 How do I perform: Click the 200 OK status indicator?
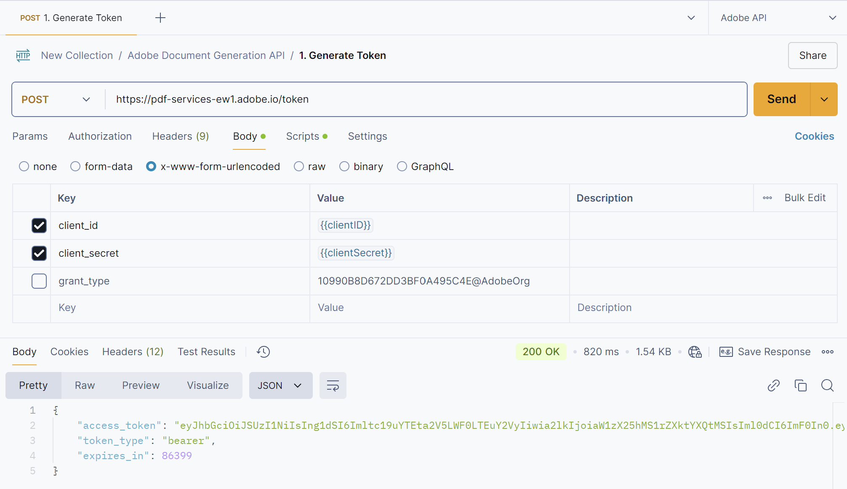coord(541,351)
